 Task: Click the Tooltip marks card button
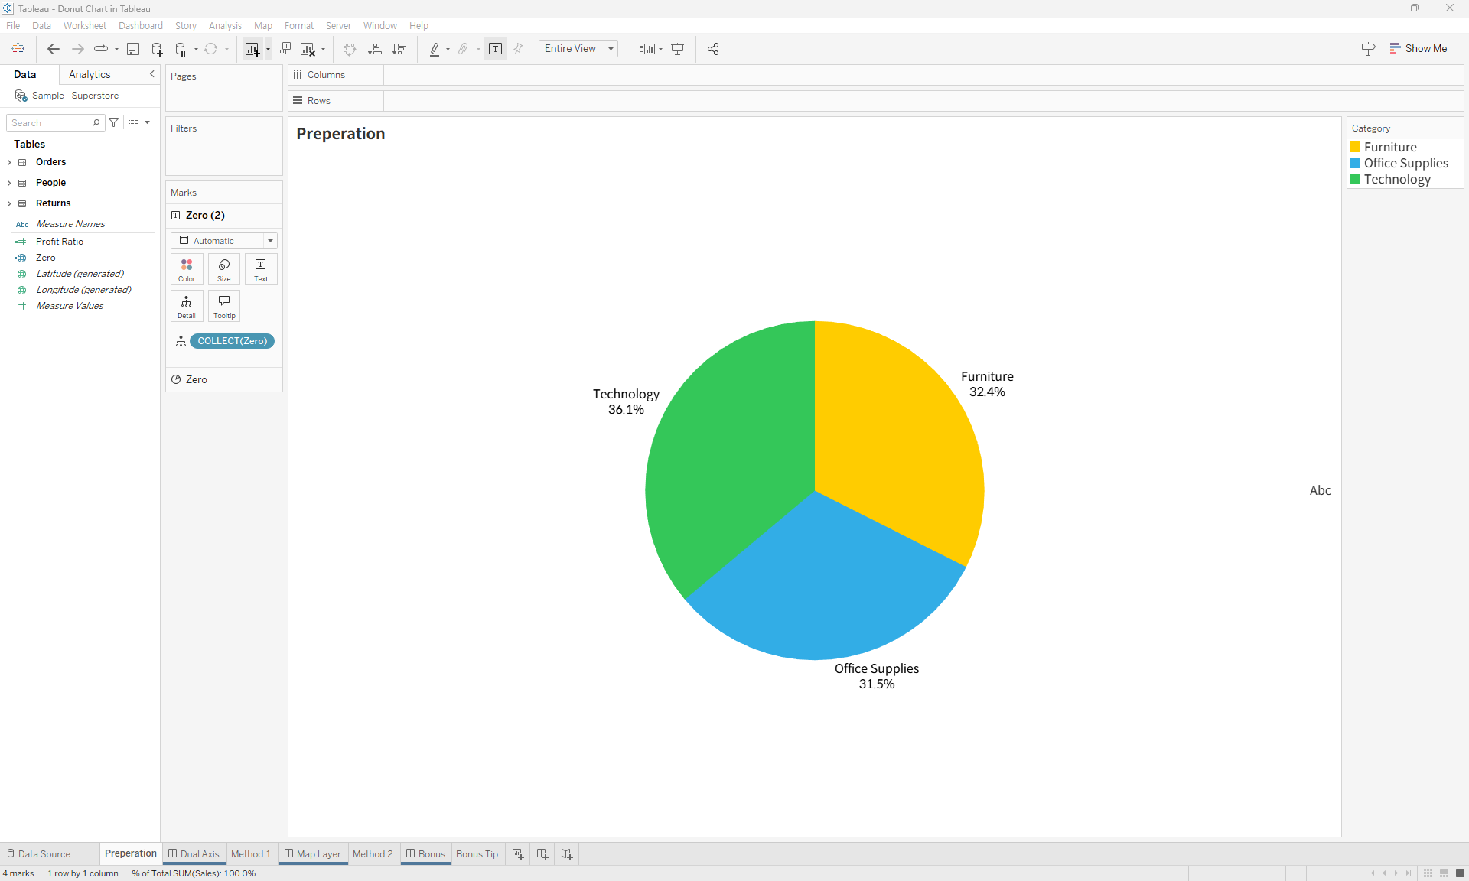click(224, 306)
